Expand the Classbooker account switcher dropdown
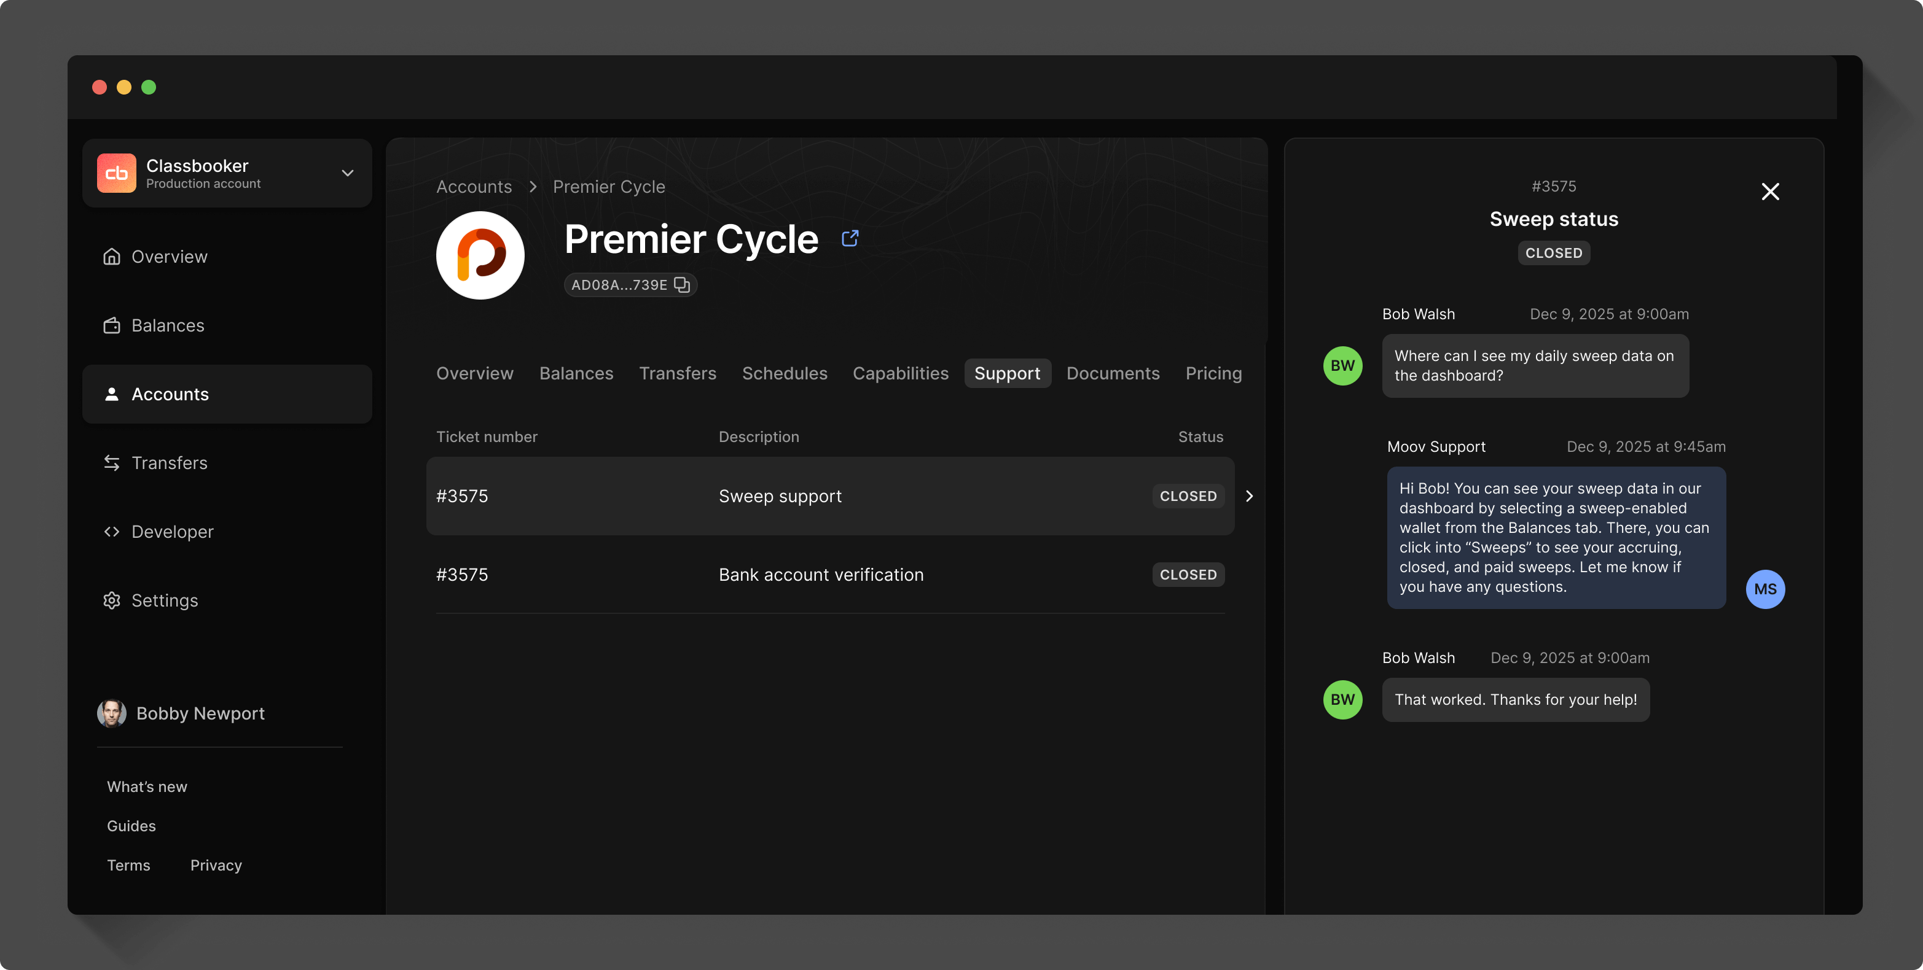This screenshot has height=970, width=1923. (x=347, y=173)
